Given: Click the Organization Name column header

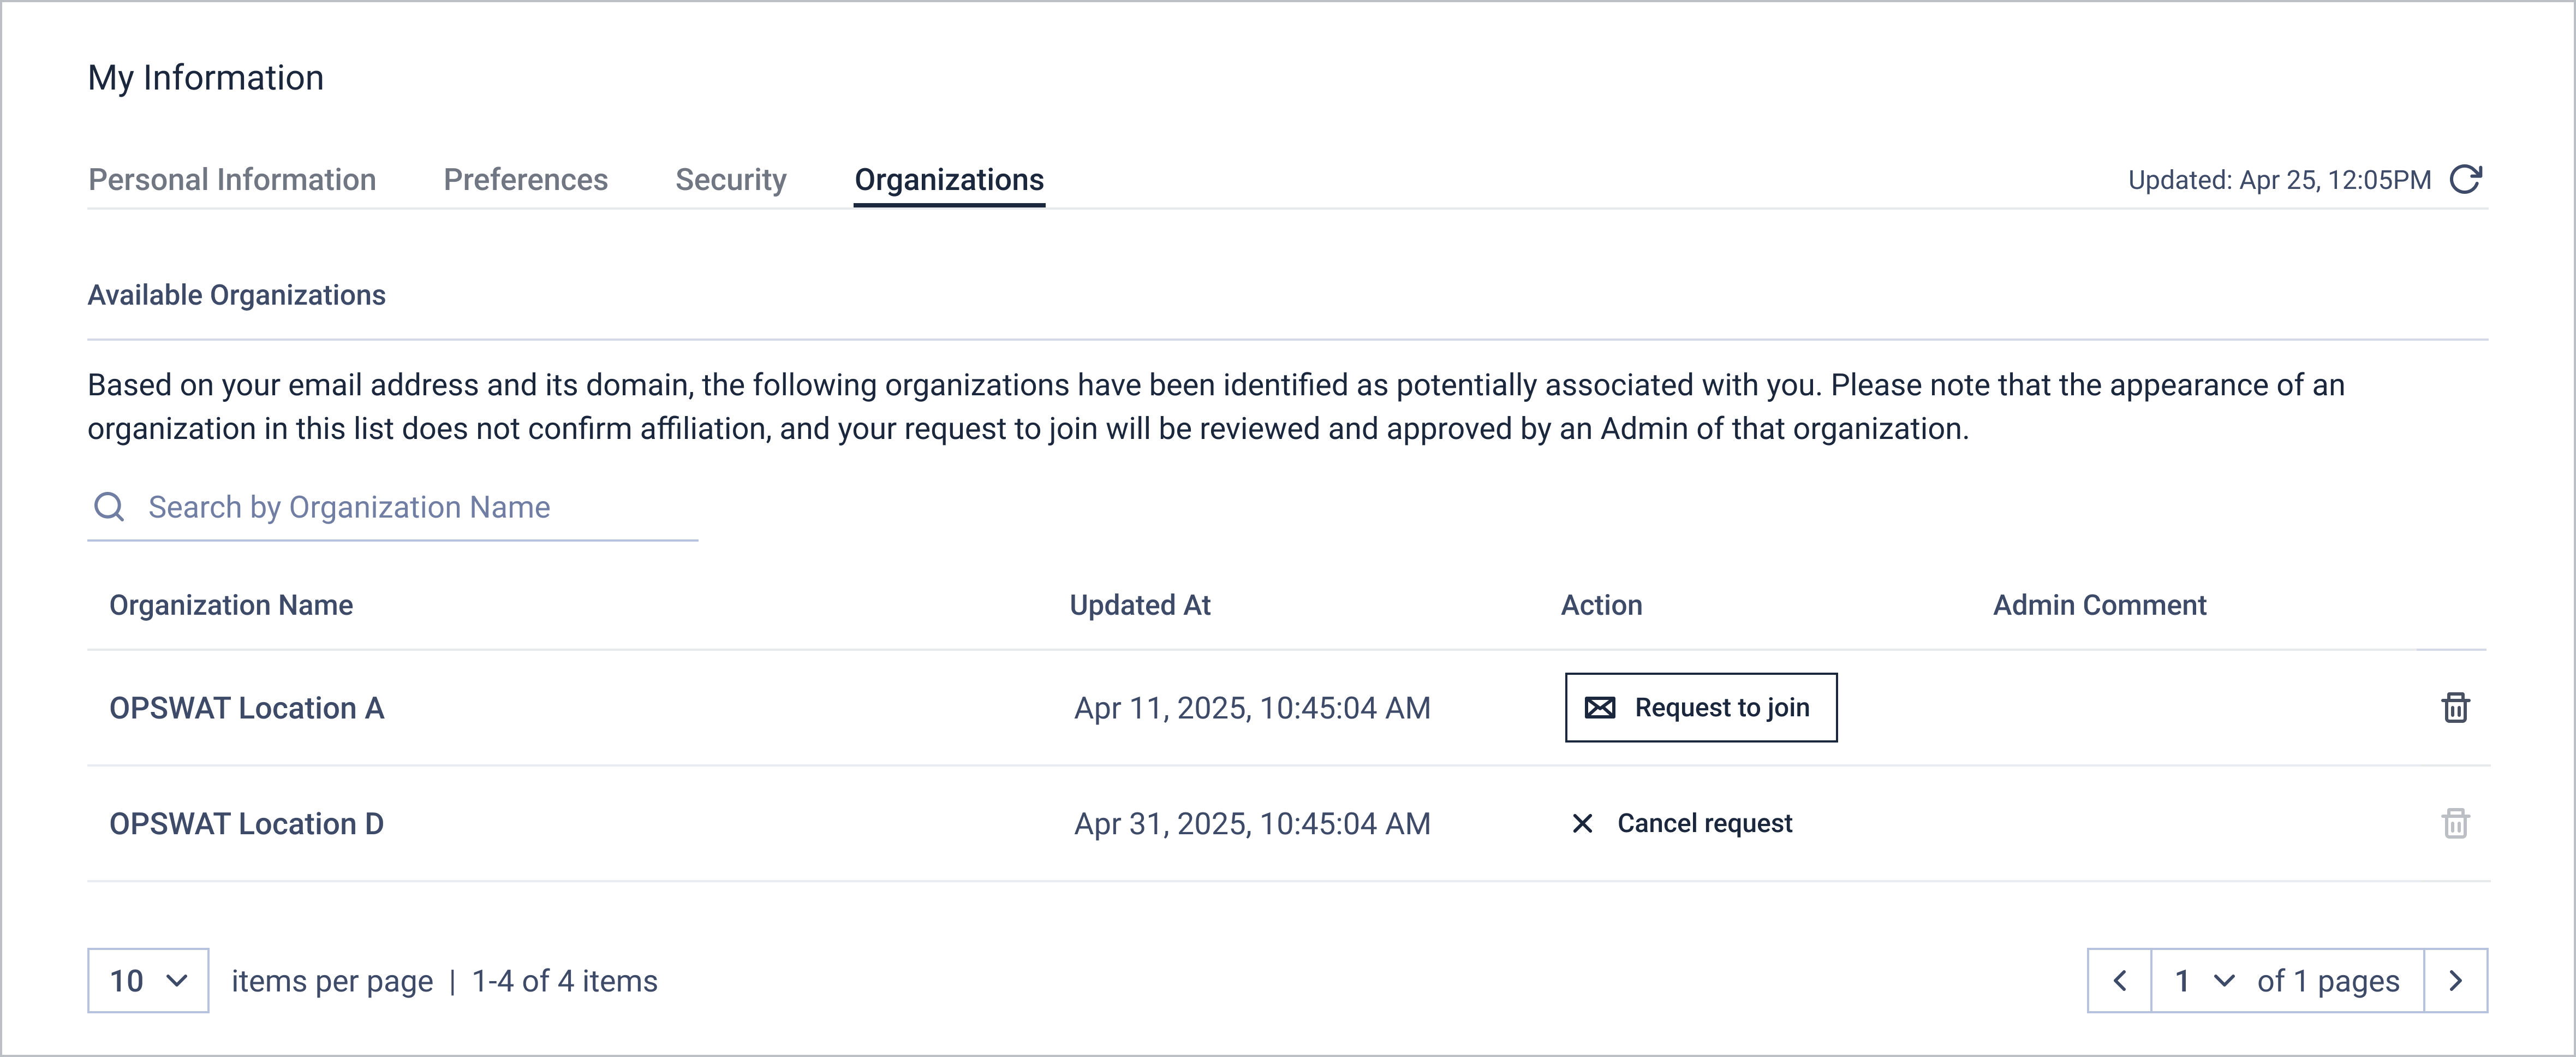Looking at the screenshot, I should pyautogui.click(x=231, y=605).
